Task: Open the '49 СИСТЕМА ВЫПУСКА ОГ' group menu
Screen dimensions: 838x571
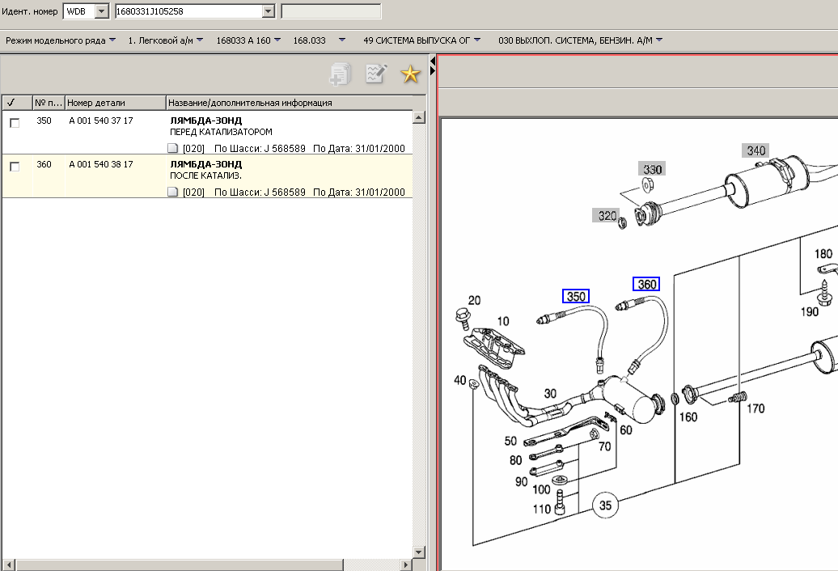Action: click(x=421, y=40)
